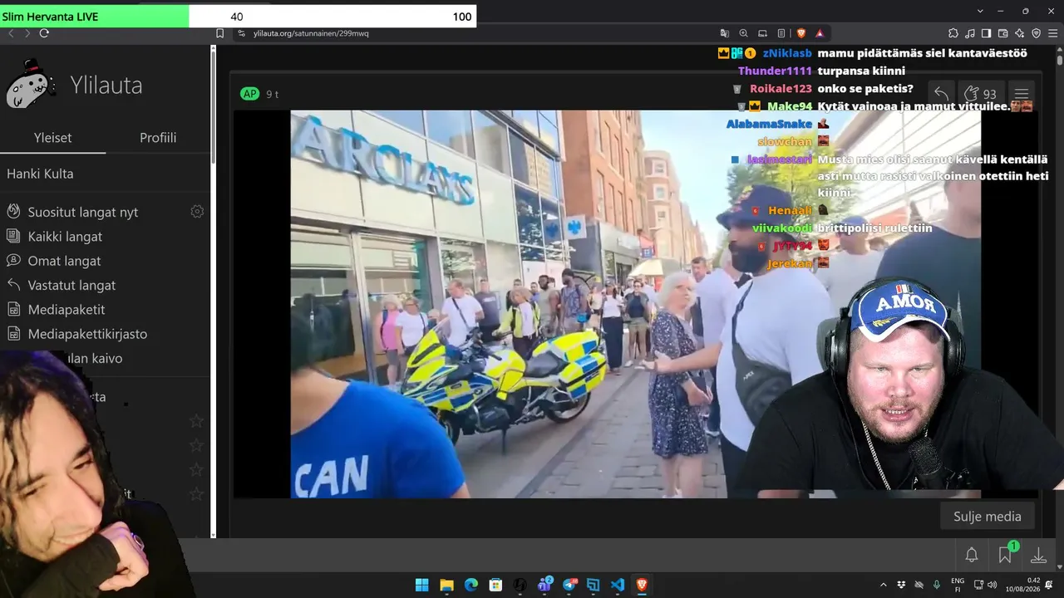Open Kaikki langat in the sidebar

[65, 236]
